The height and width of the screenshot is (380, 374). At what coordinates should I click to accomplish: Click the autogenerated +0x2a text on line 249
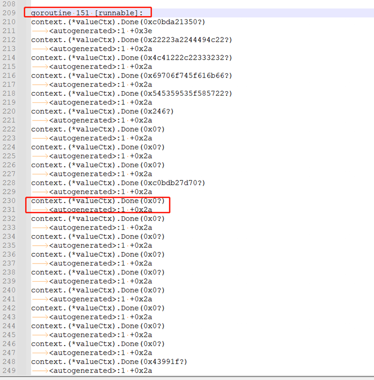point(100,371)
